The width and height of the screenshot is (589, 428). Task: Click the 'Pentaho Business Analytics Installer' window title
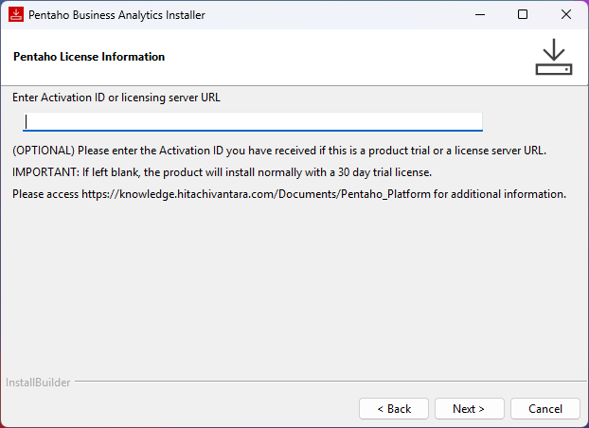[x=116, y=15]
